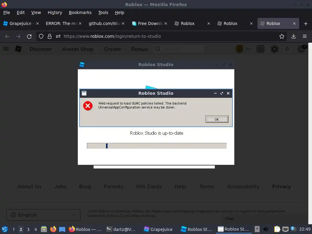Screen dimensions: 312x234
Task: Open the Accessibility footer link
Action: 243,186
